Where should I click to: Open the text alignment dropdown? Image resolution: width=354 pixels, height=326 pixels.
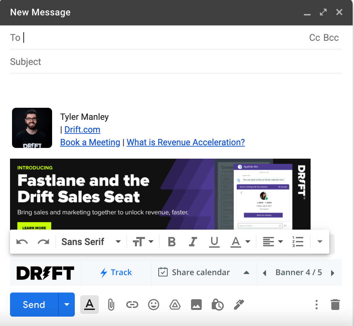pos(273,242)
